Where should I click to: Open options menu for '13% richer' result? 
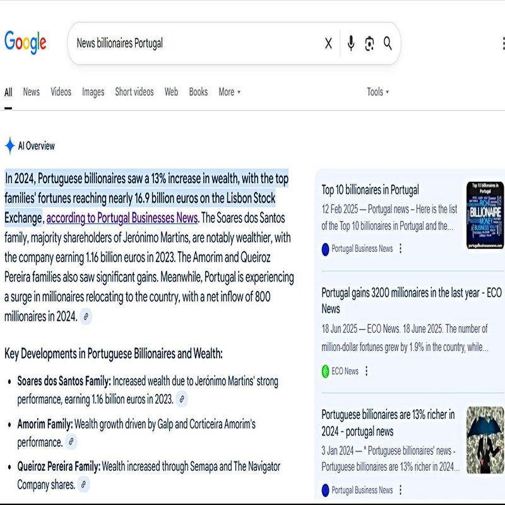tap(400, 490)
